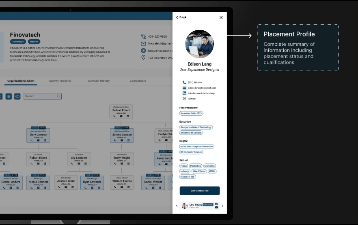Image resolution: width=358 pixels, height=225 pixels.
Task: Go to previous contact with left chevron
Action: [177, 206]
